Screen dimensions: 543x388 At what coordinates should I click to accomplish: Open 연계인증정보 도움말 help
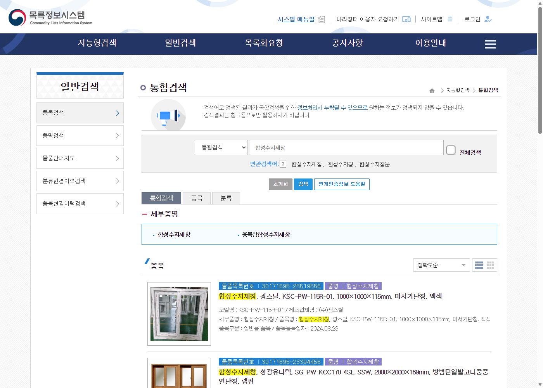point(342,184)
